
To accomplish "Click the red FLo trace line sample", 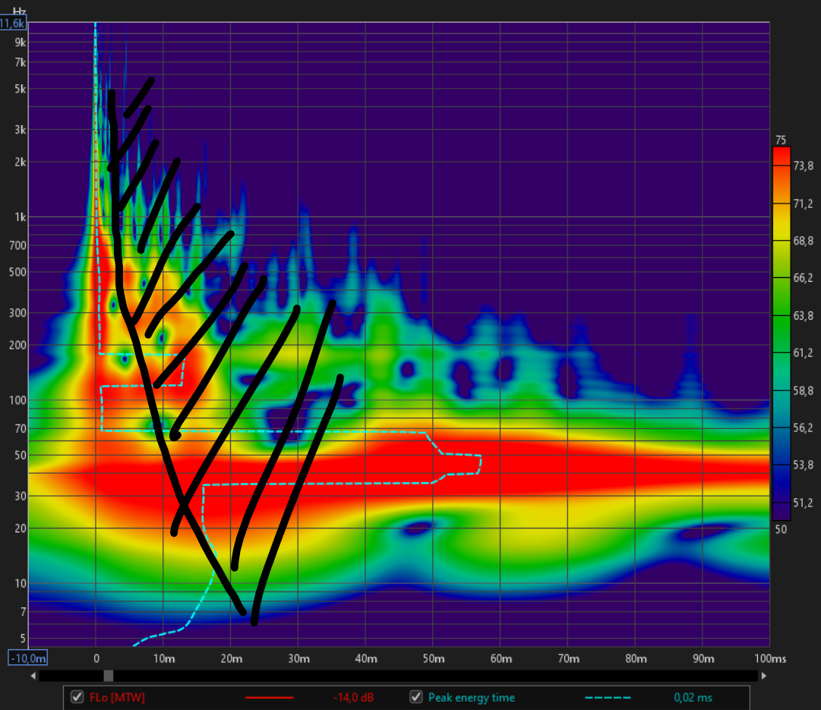I will point(269,698).
